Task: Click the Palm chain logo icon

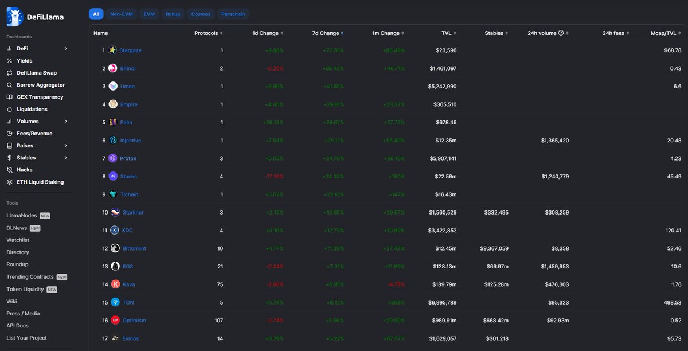Action: pyautogui.click(x=112, y=122)
